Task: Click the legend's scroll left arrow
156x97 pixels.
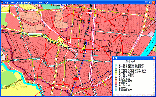Action: tap(114, 95)
